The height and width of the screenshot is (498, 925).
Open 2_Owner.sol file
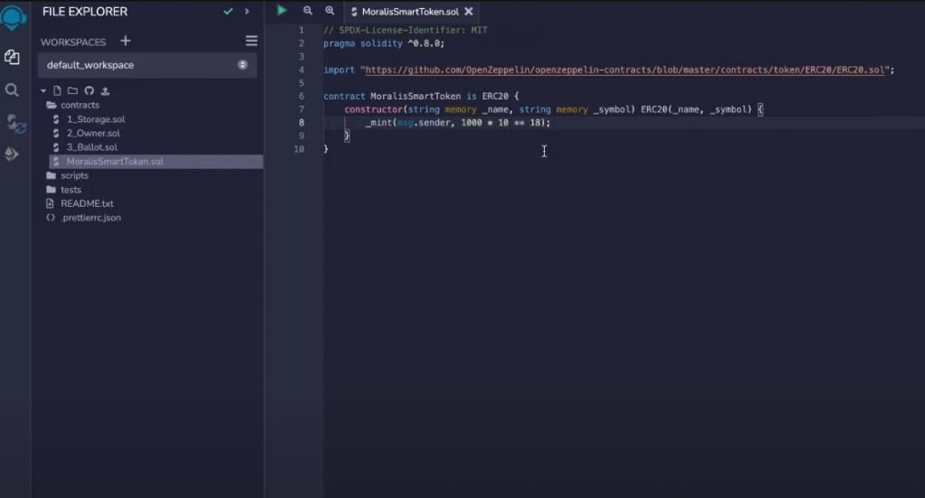(x=93, y=134)
